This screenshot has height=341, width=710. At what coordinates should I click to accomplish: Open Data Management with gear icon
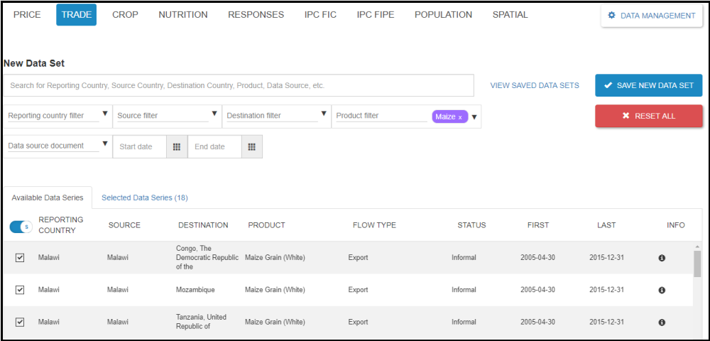click(652, 16)
